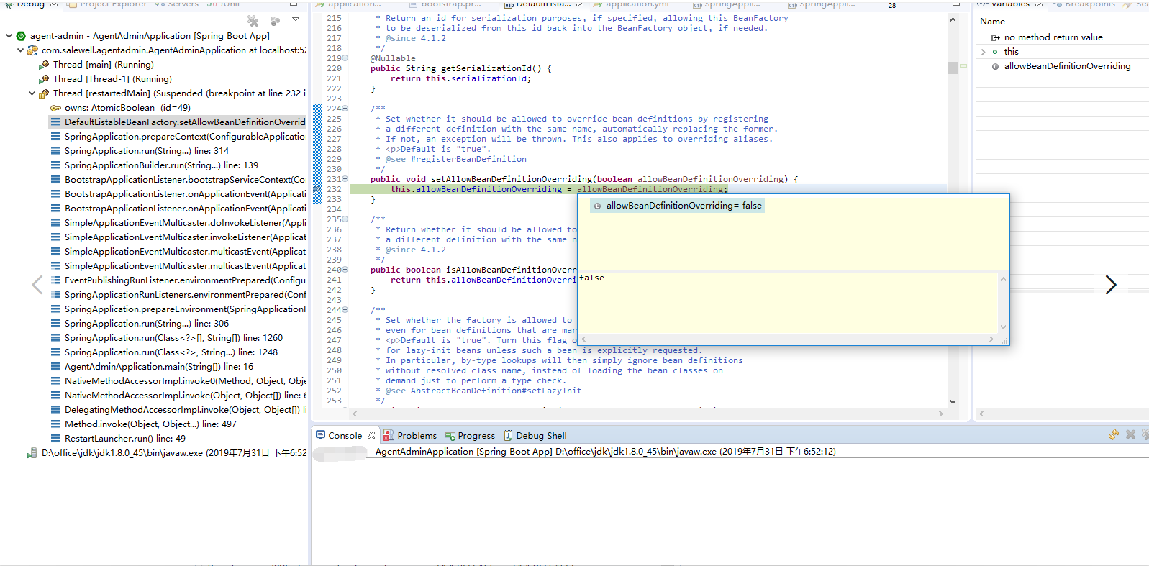This screenshot has height=566, width=1149.
Task: Expand the 'this' variable node
Action: 983,52
